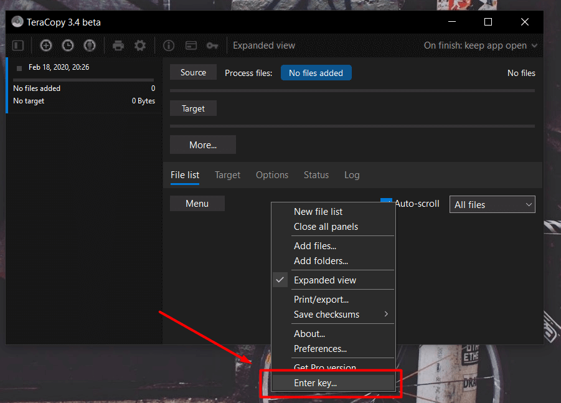The width and height of the screenshot is (561, 403).
Task: Click the new file list plus icon
Action: (x=46, y=45)
